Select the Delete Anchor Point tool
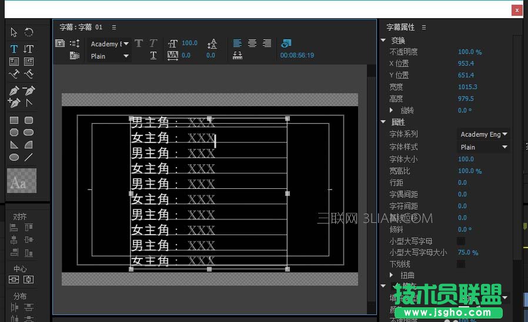This screenshot has width=528, height=322. click(29, 90)
